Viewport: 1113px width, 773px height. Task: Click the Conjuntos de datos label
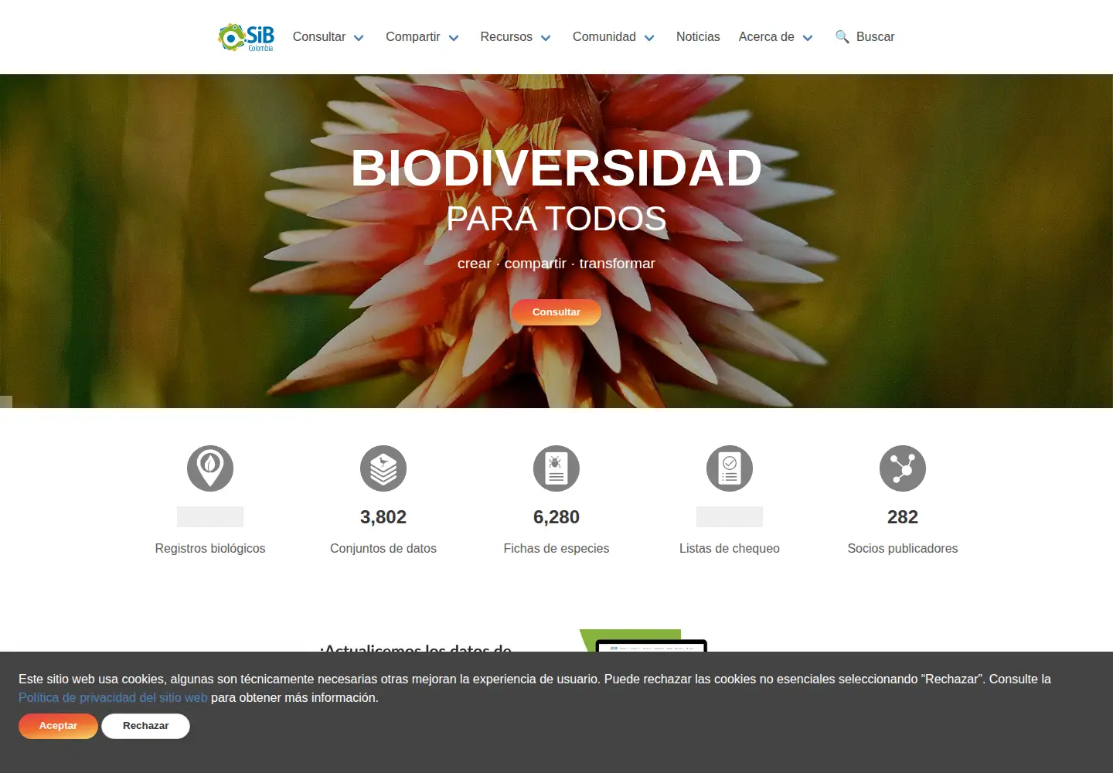tap(383, 548)
